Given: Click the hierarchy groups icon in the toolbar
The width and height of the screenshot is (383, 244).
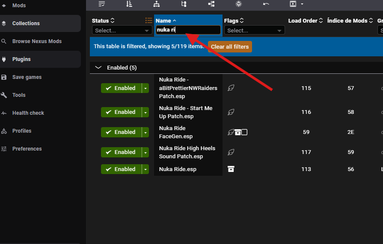Looking at the screenshot, I should click(157, 4).
